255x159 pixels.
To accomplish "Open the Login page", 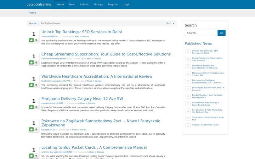I will click(x=127, y=4).
